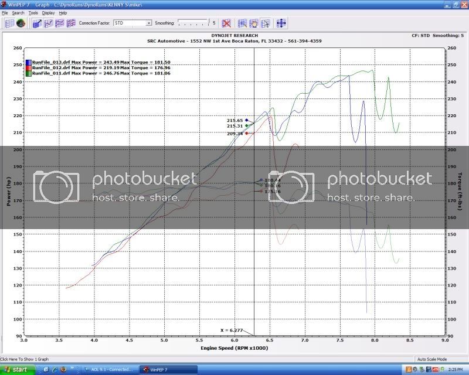The height and width of the screenshot is (375, 469).
Task: Select the hand pan graph tool
Action: 254,23
